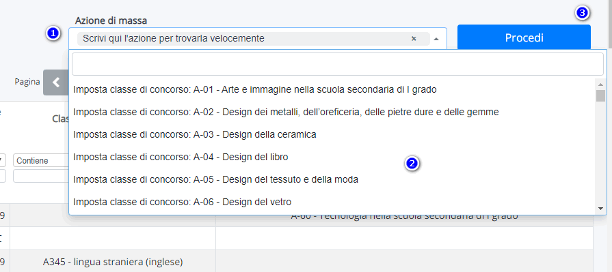Click the blue marker number 1
The width and height of the screenshot is (612, 272).
53,33
